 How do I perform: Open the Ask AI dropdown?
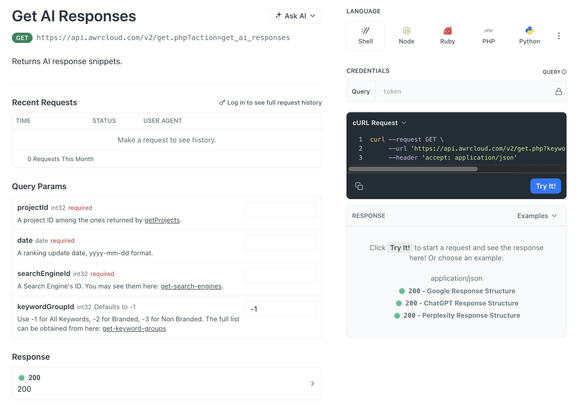(x=295, y=16)
